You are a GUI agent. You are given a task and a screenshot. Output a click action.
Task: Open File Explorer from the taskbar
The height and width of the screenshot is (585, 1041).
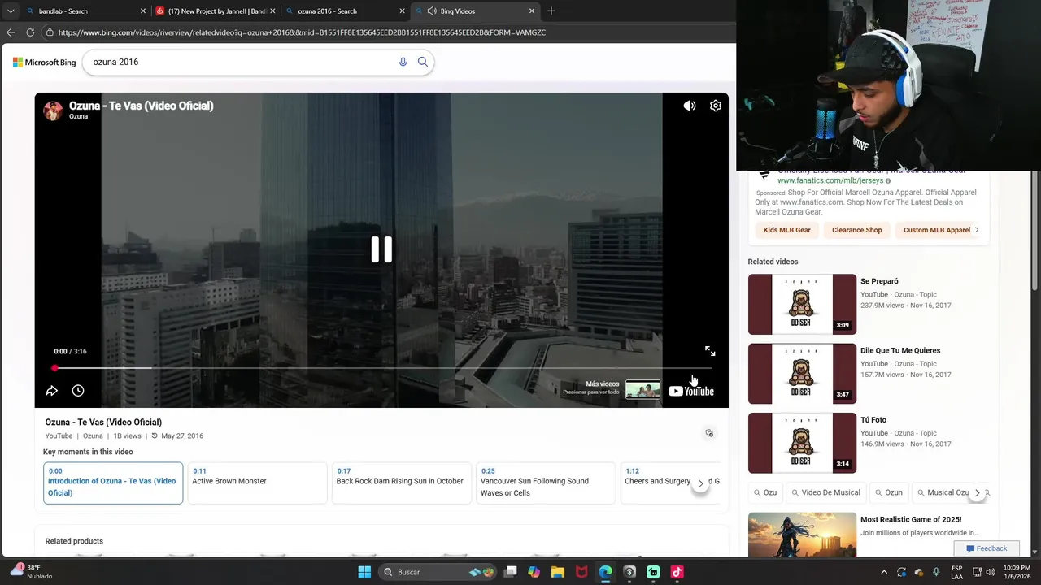tap(558, 572)
